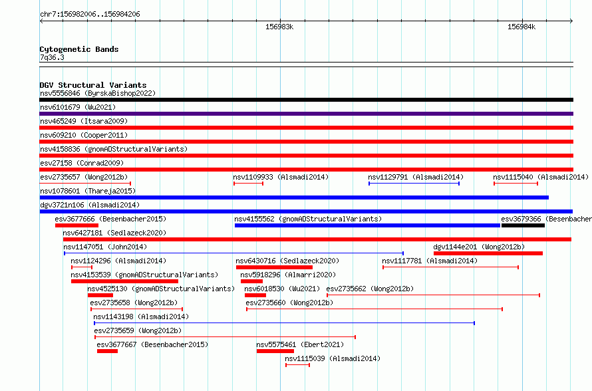Viewport: 592px width, 391px height.
Task: Click esv2735662 (Wong2012b) label
Action: (370, 289)
